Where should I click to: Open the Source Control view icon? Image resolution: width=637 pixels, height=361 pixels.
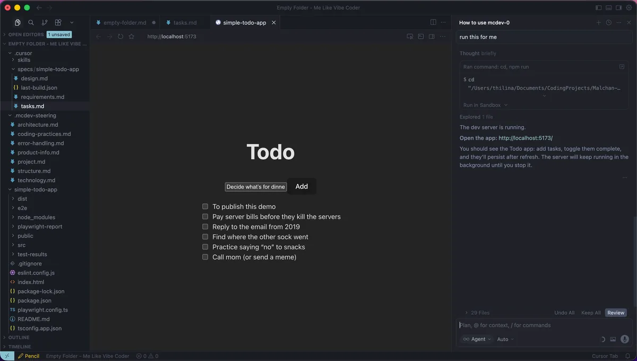pos(45,22)
